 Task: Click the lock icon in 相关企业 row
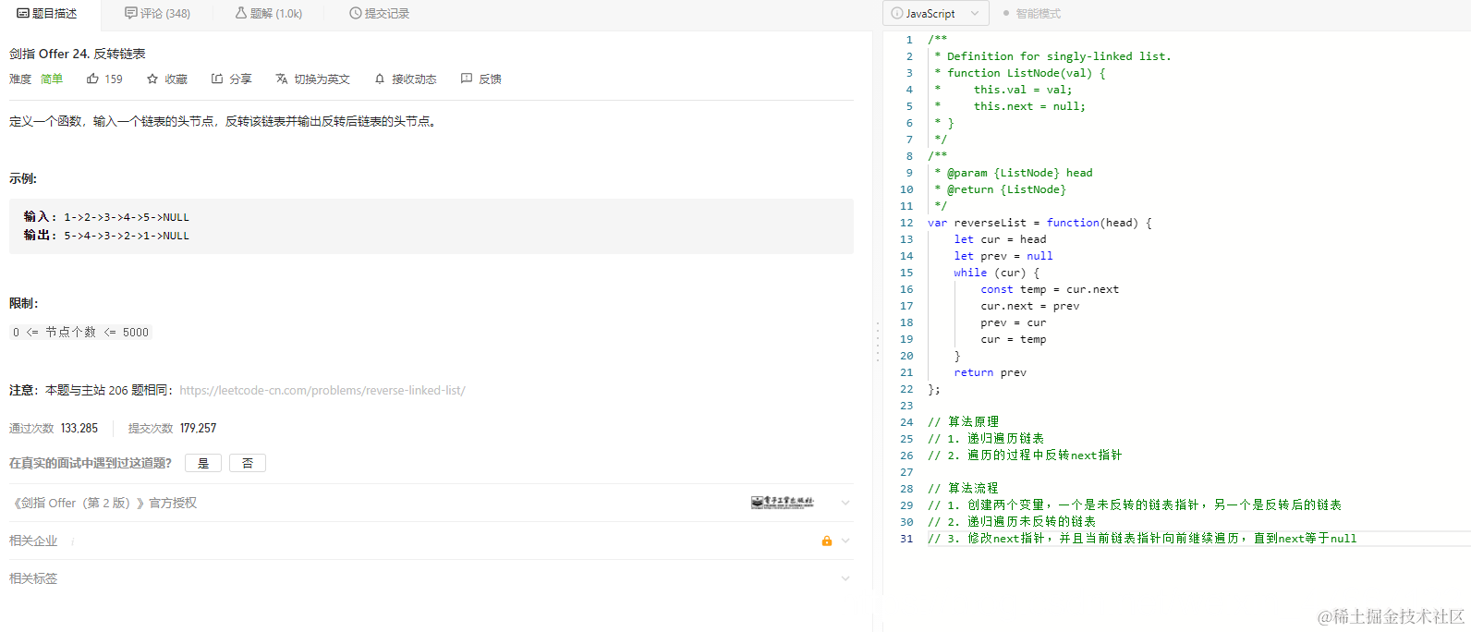pos(827,541)
